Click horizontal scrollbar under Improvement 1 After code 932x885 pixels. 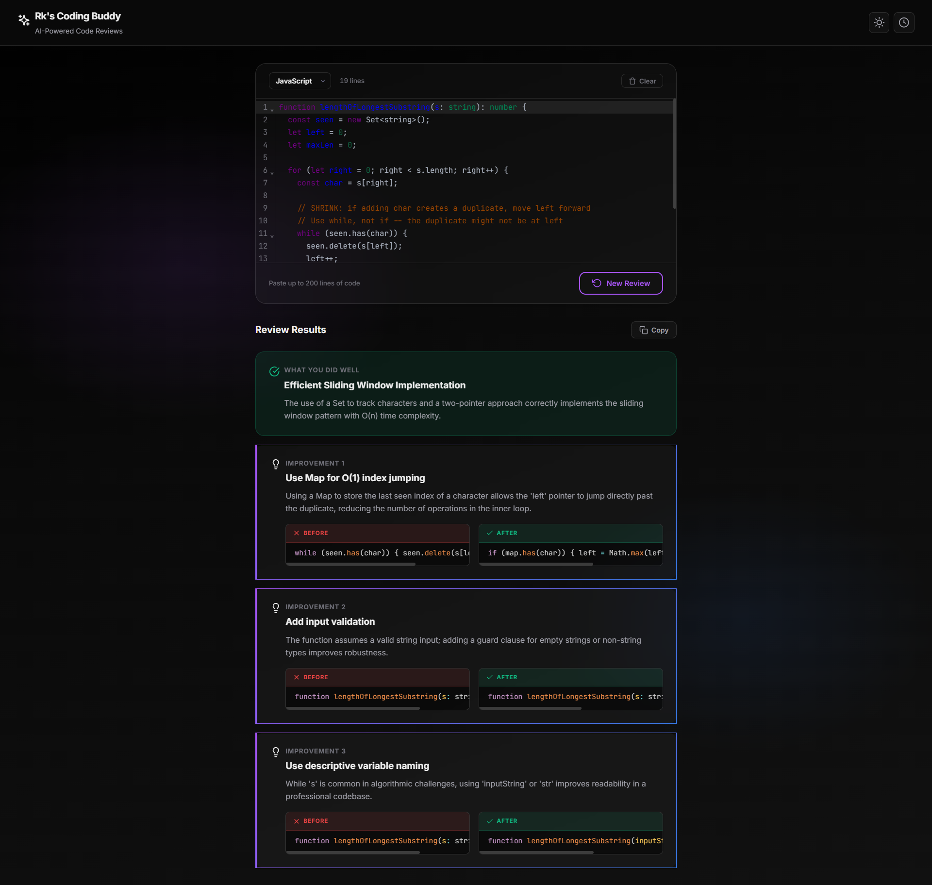coord(536,564)
